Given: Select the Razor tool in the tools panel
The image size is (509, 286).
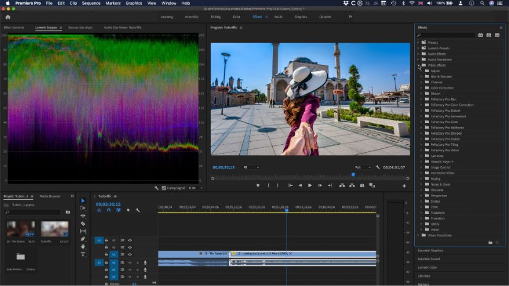Looking at the screenshot, I should (x=83, y=223).
